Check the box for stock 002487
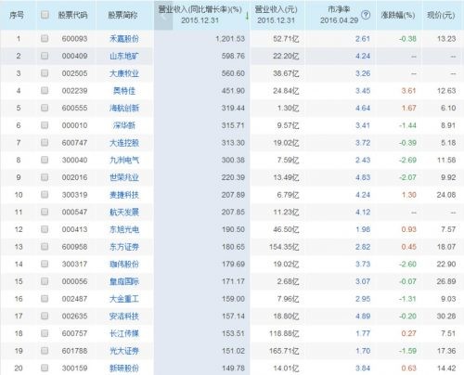 pyautogui.click(x=45, y=298)
